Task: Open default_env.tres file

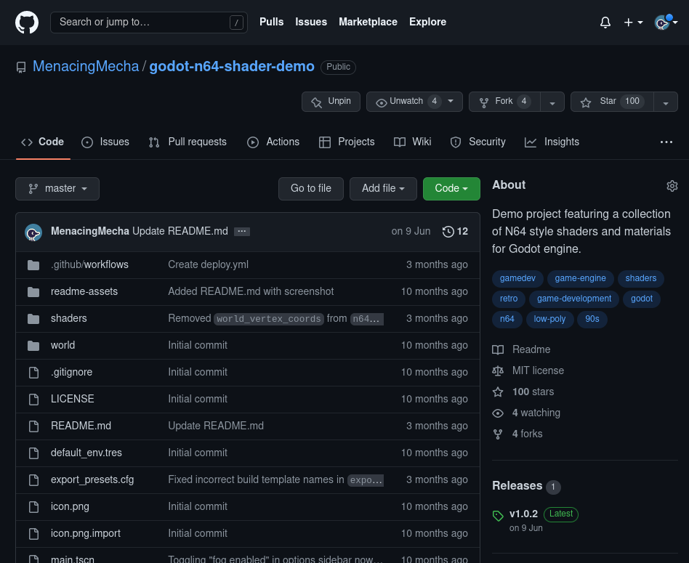Action: click(x=86, y=453)
